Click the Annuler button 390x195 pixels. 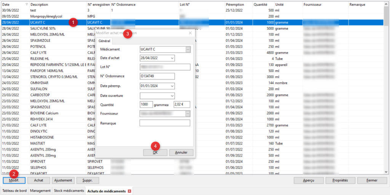181,152
